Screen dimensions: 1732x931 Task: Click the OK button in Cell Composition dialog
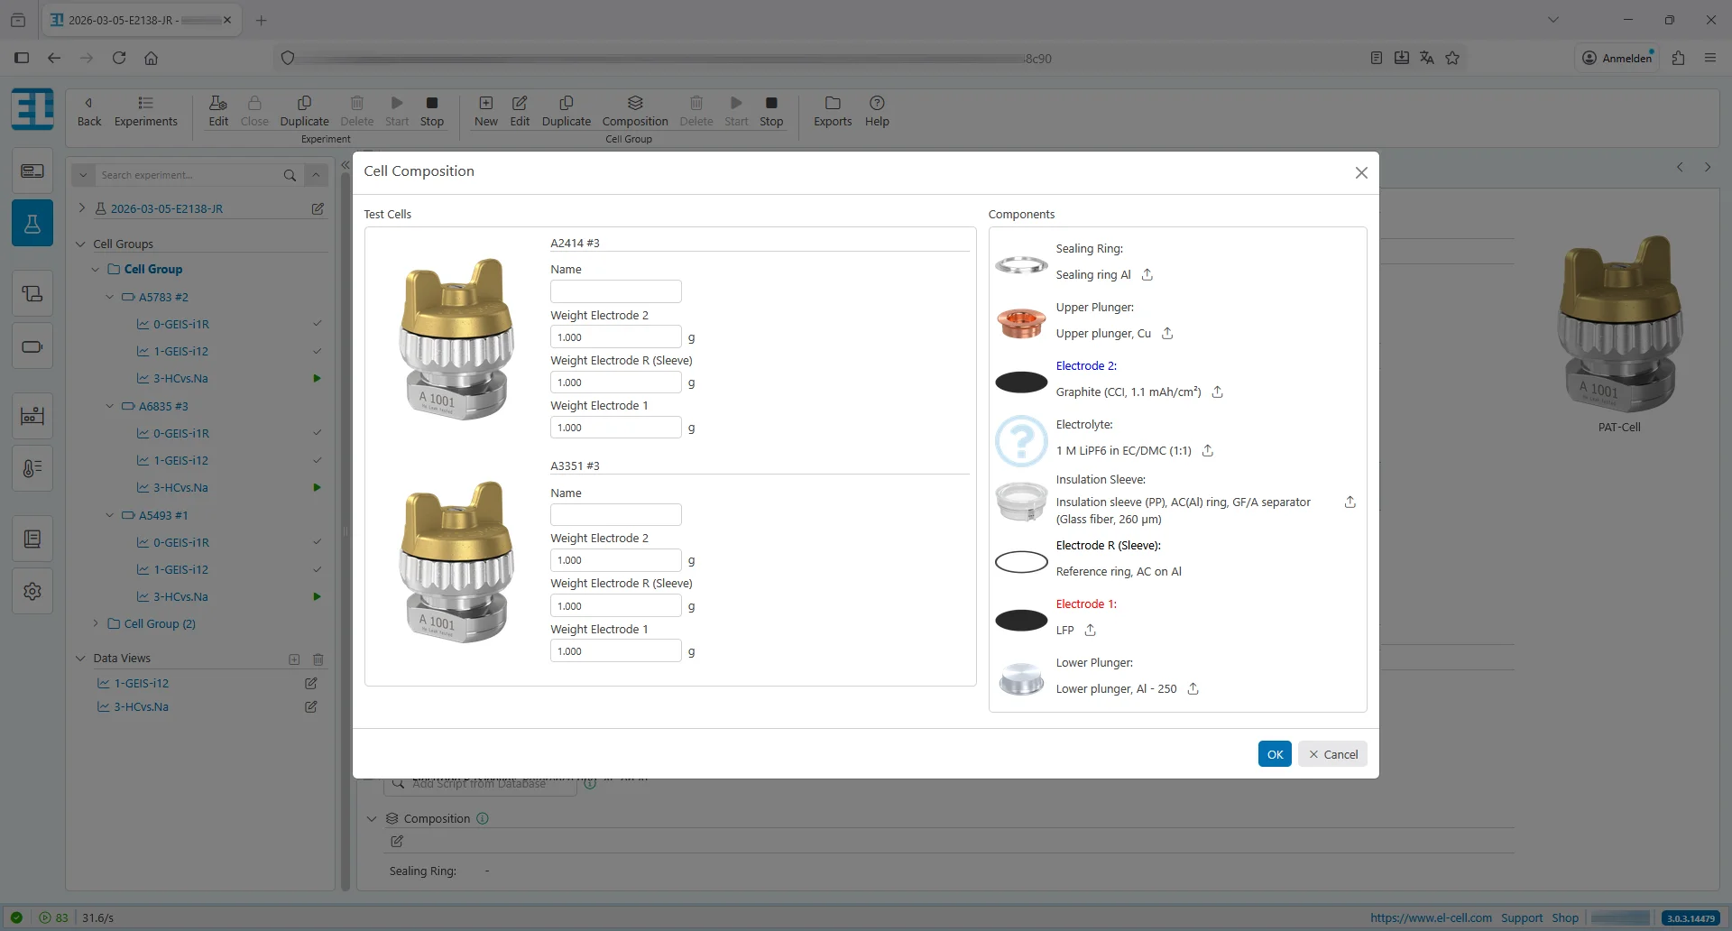(x=1274, y=753)
